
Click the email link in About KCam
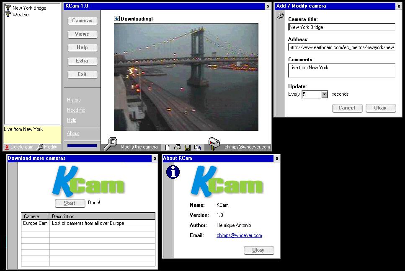pyautogui.click(x=239, y=235)
